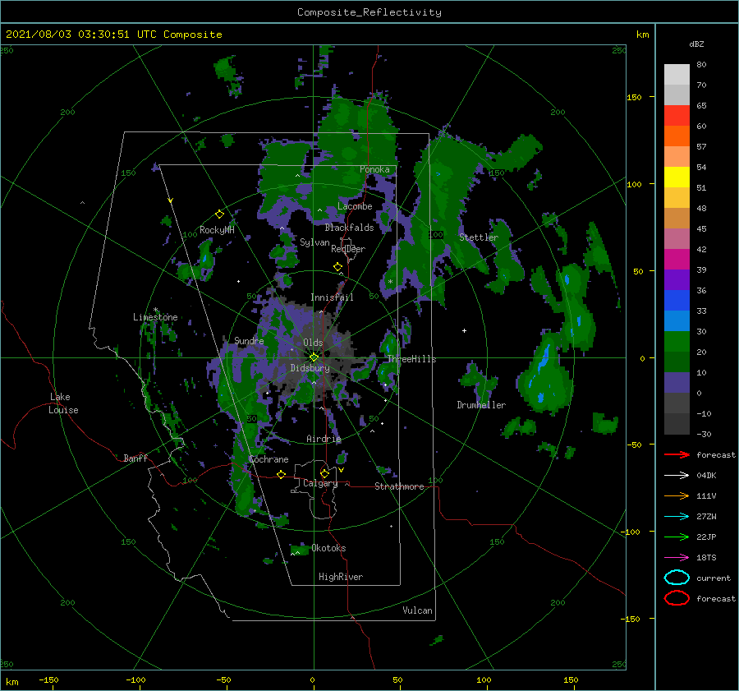This screenshot has width=739, height=691.
Task: Click the white 04DK arrow icon
Action: tap(677, 476)
